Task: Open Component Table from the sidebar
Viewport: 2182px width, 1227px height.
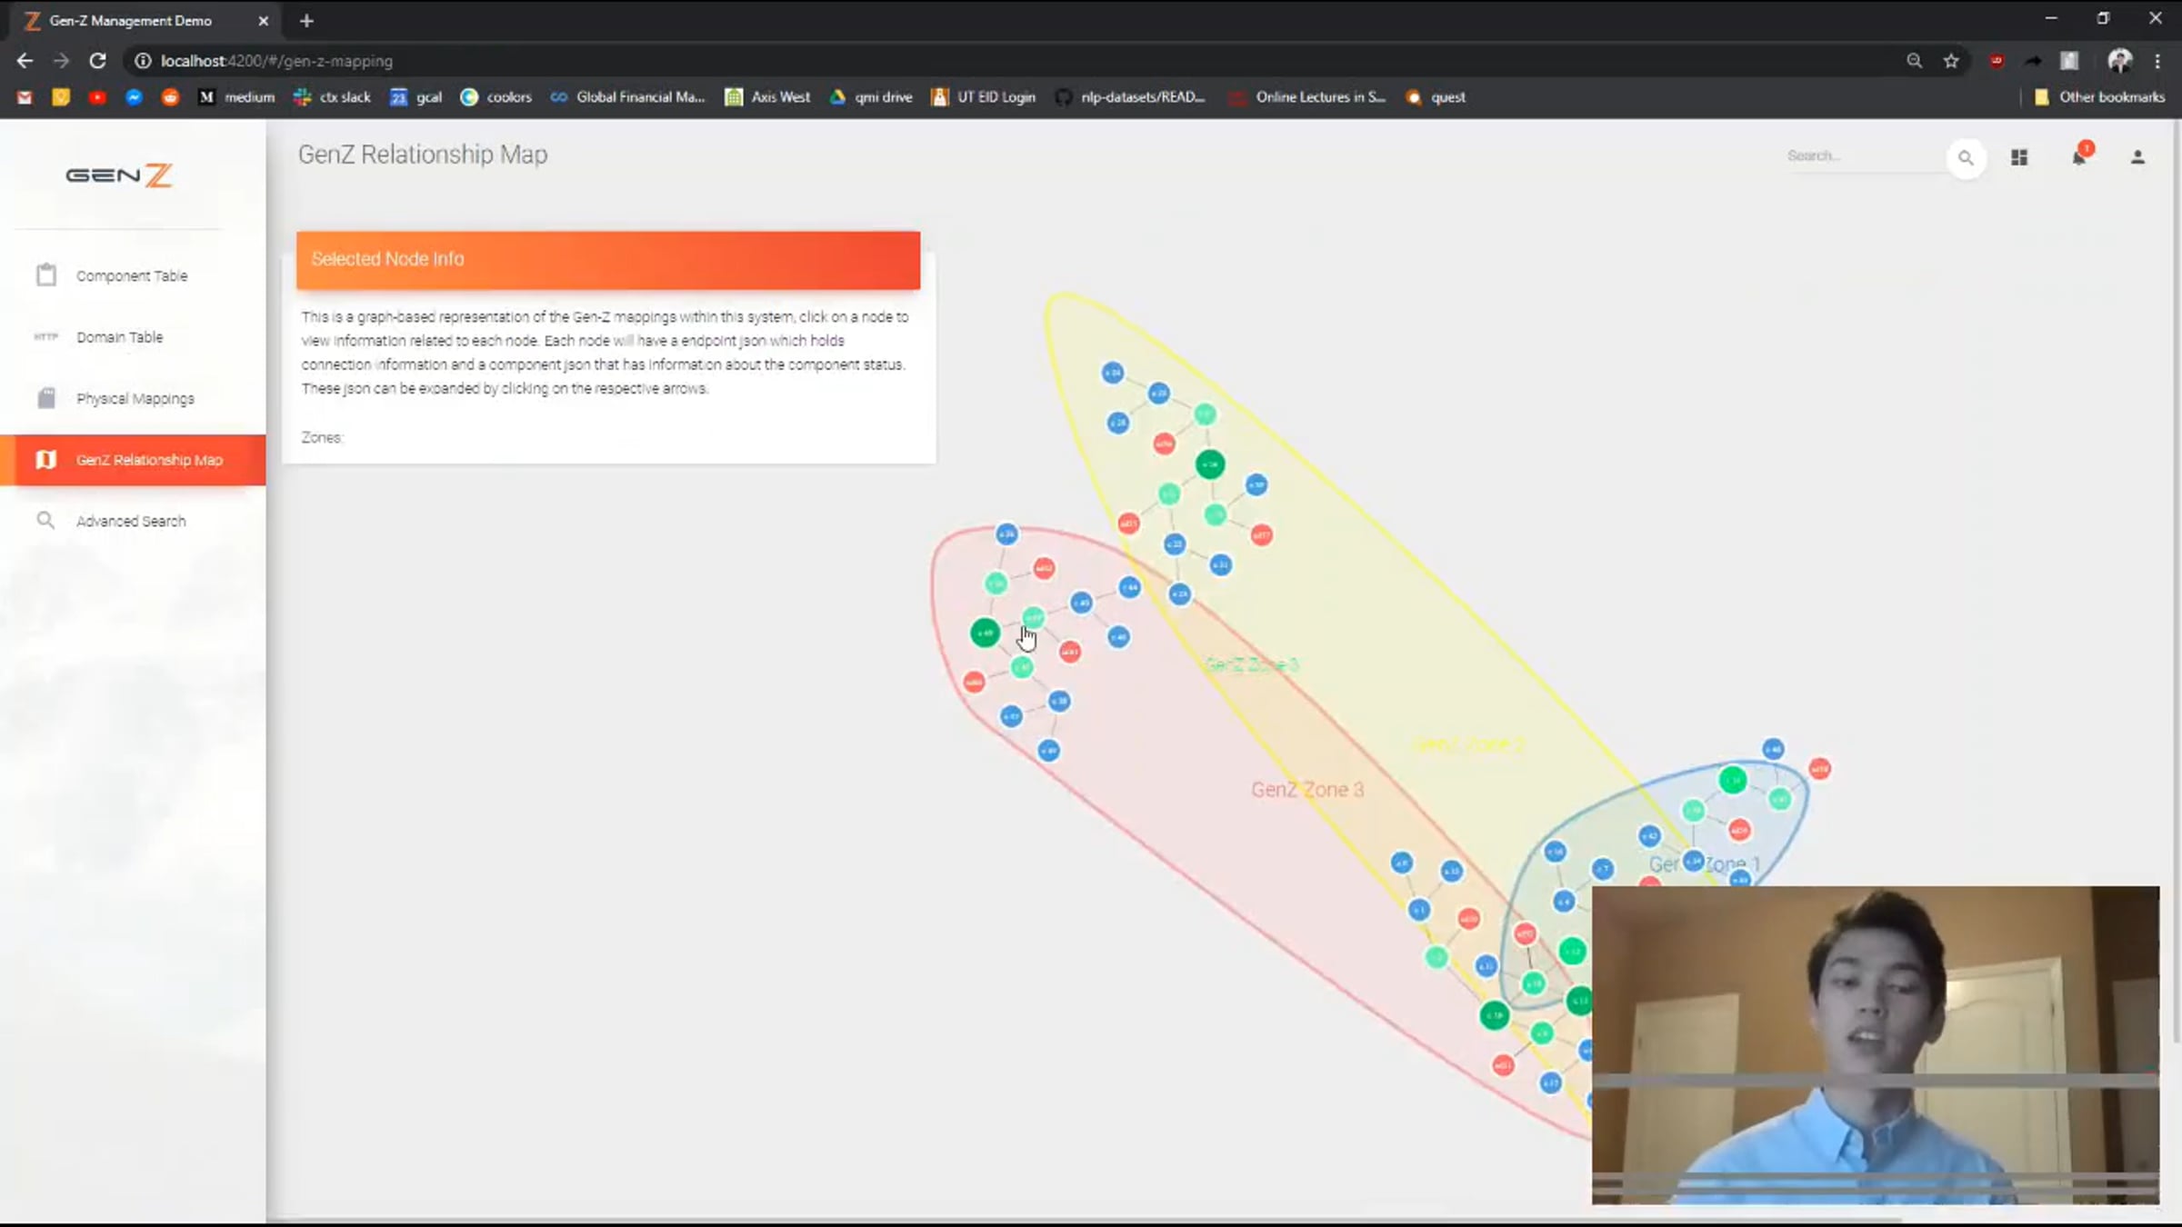Action: click(132, 275)
